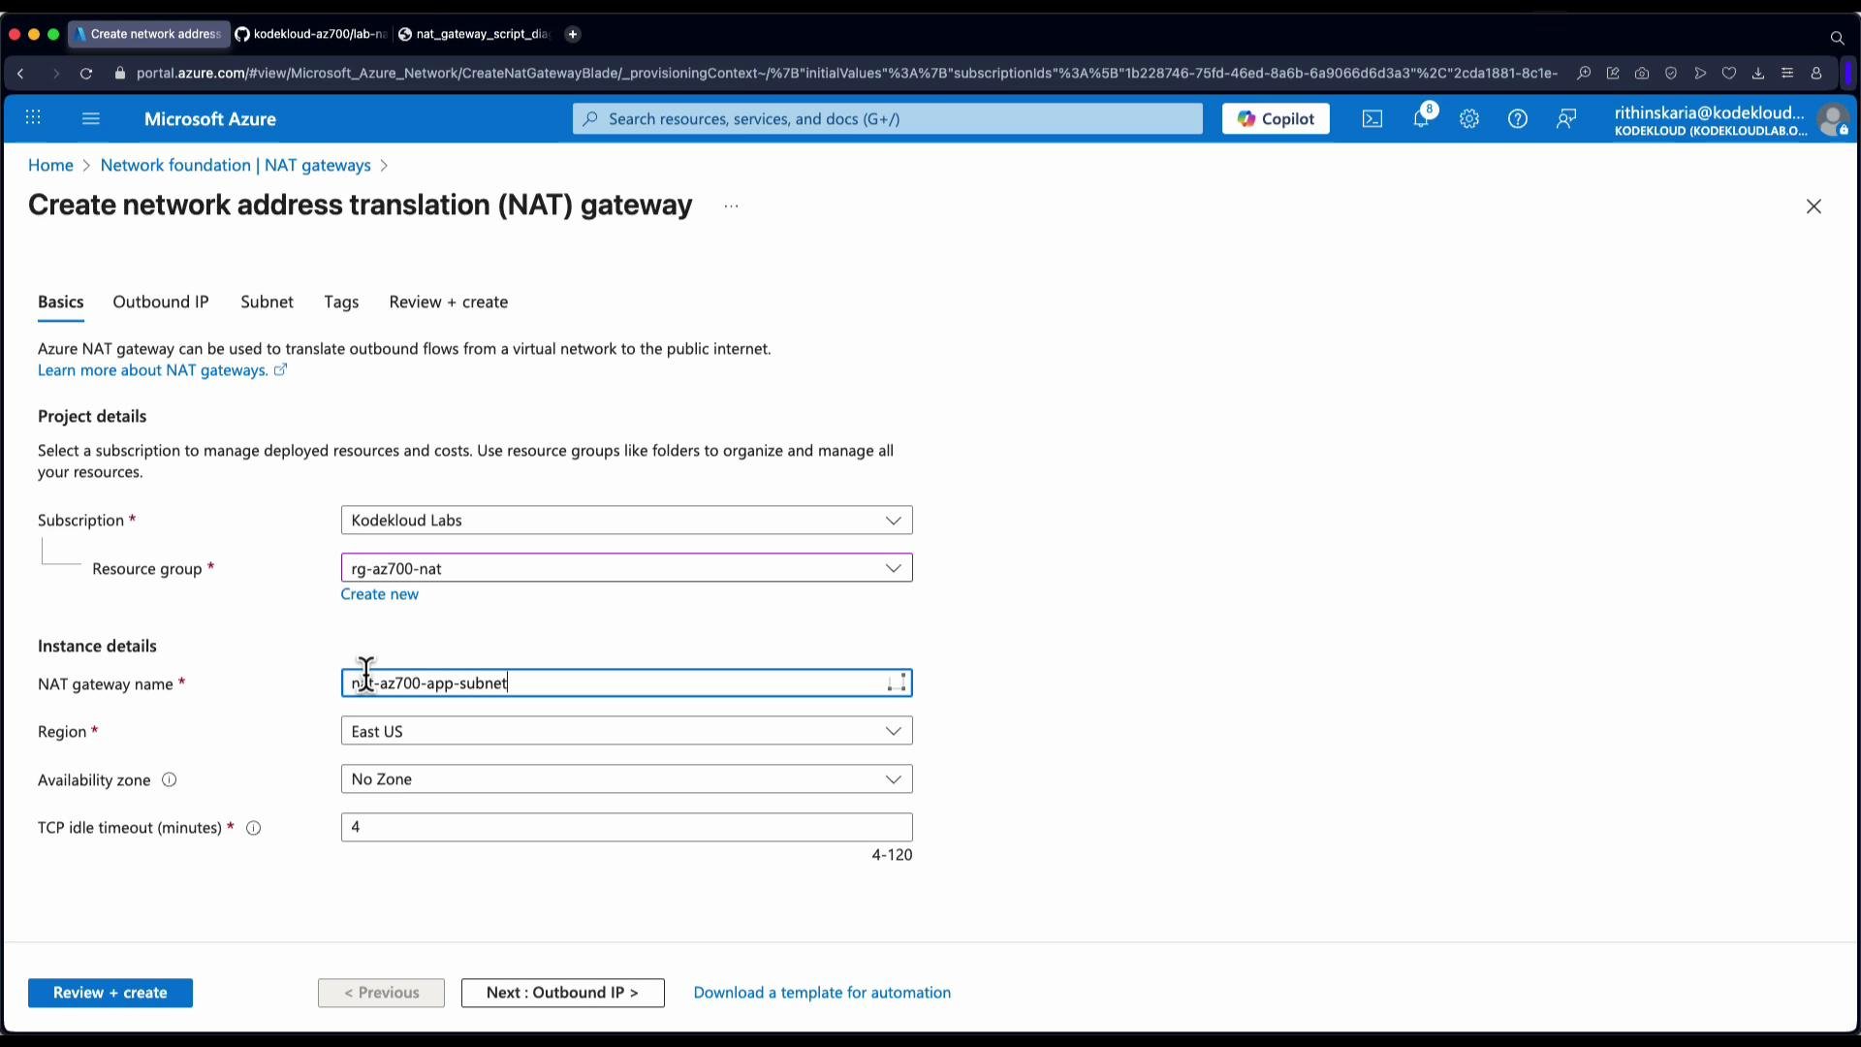The image size is (1861, 1047).
Task: Switch to the Review + create tab
Action: tap(449, 302)
